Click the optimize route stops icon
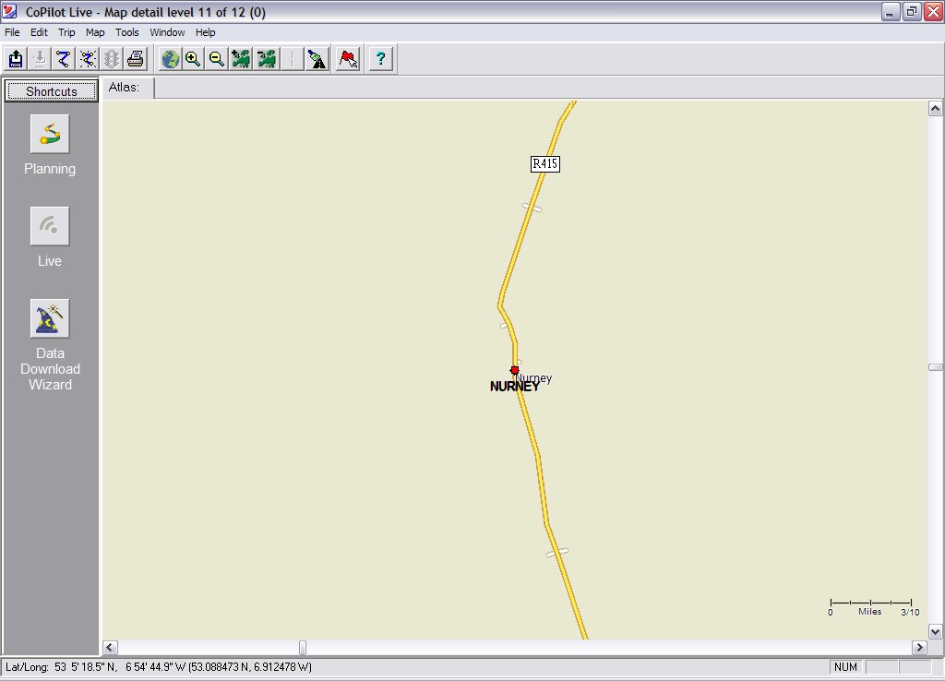This screenshot has width=945, height=681. 88,59
